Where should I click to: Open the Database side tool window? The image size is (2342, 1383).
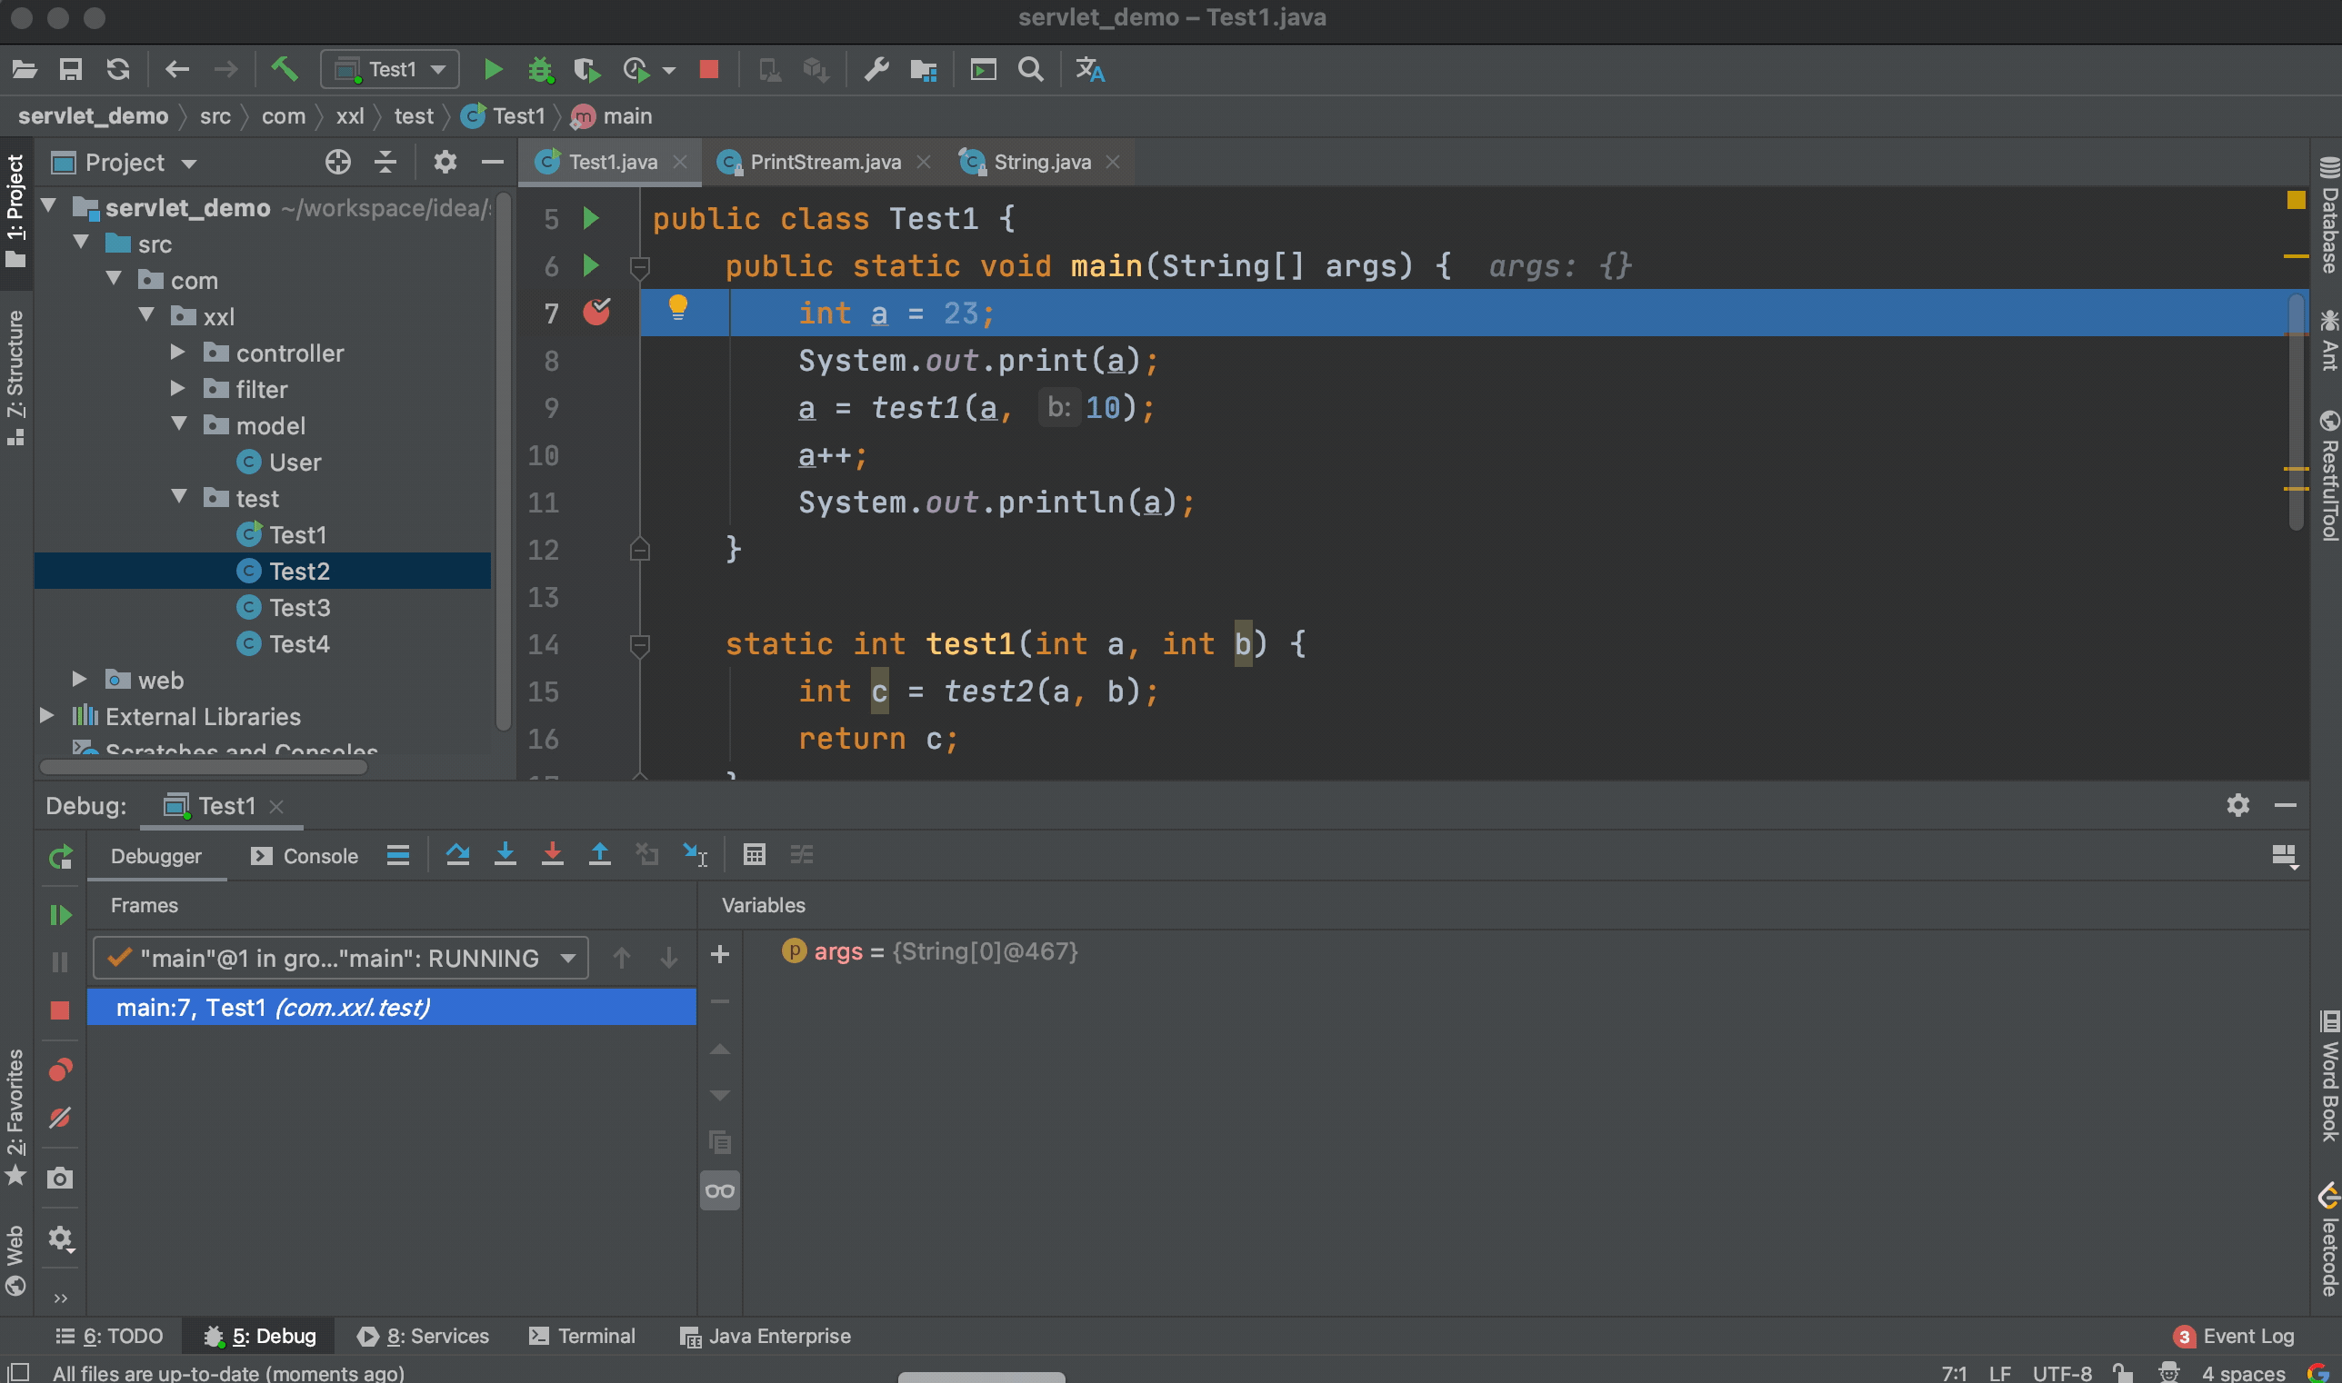[2328, 215]
